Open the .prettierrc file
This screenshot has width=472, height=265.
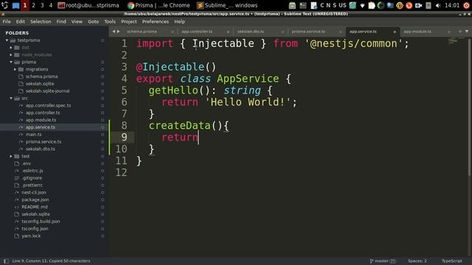[x=32, y=185]
